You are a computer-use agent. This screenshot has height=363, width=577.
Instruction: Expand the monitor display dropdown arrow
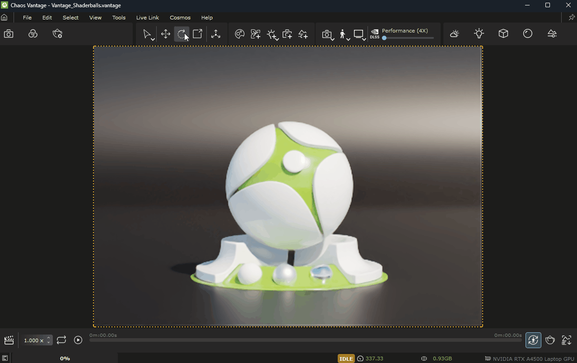[x=364, y=40]
